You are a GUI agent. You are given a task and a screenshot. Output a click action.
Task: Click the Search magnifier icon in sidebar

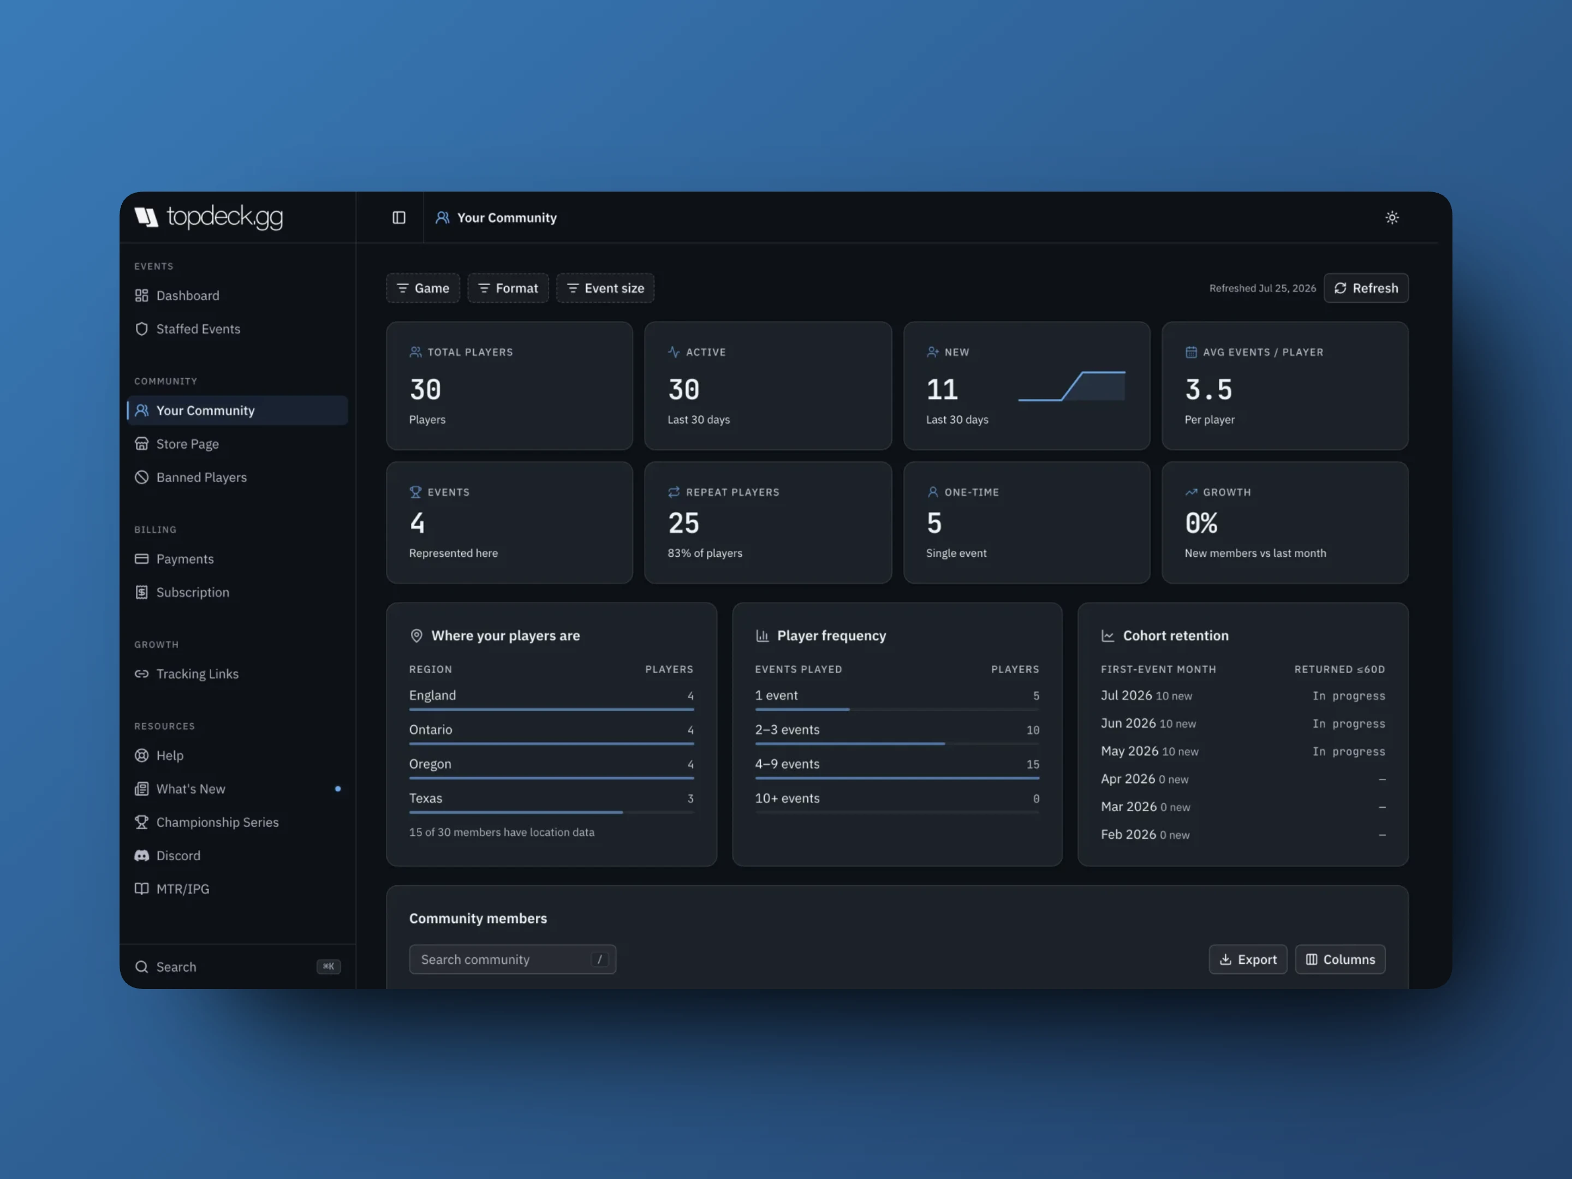pos(141,967)
